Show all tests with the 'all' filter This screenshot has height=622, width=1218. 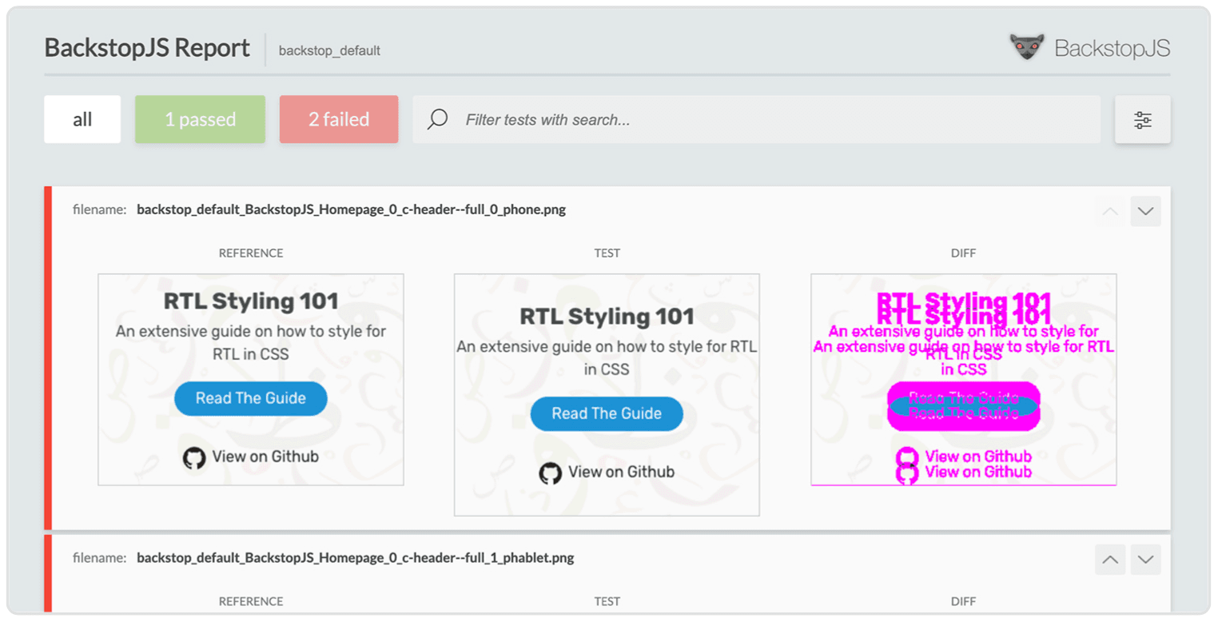[x=82, y=120]
